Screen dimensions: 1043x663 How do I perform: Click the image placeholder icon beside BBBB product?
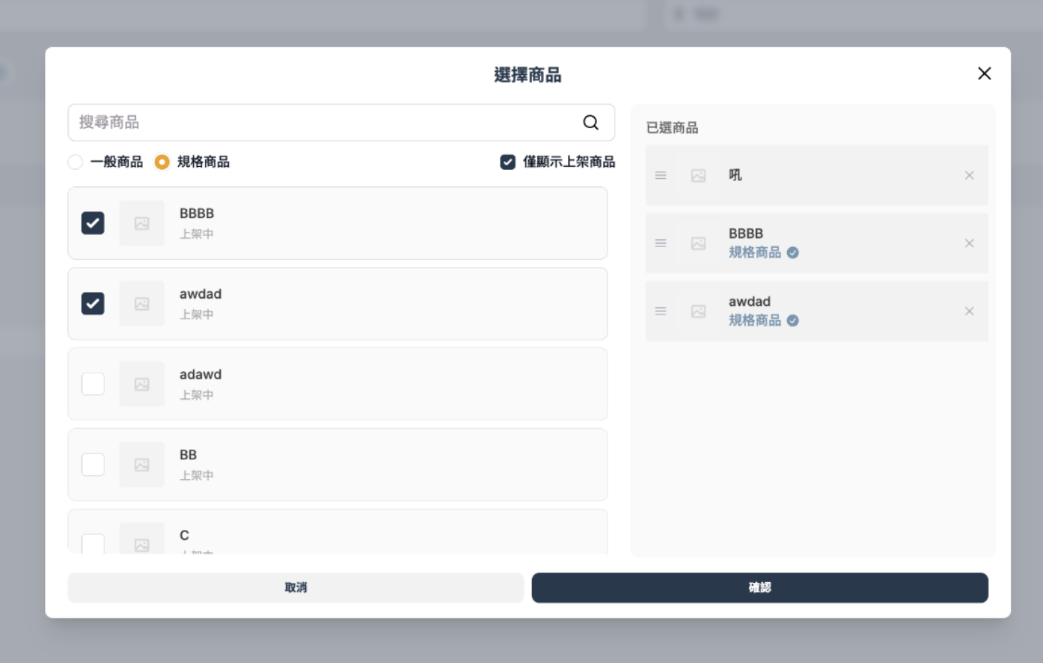[x=141, y=222]
